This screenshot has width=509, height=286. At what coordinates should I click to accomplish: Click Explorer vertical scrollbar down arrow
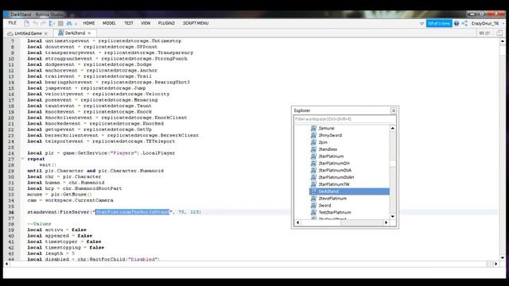pos(392,216)
